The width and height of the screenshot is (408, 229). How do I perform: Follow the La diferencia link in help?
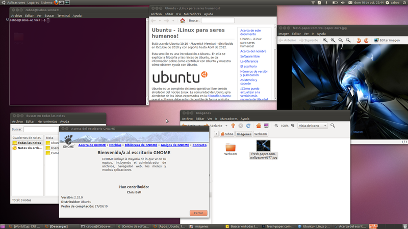coord(249,61)
